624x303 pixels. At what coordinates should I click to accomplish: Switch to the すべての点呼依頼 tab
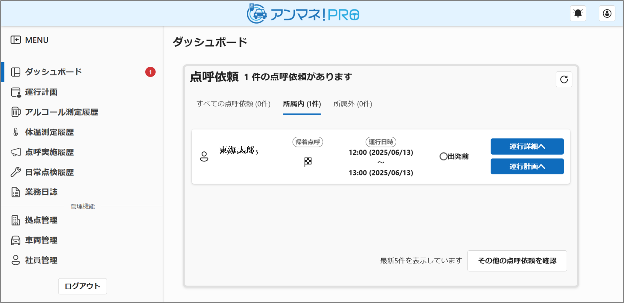[x=233, y=104]
